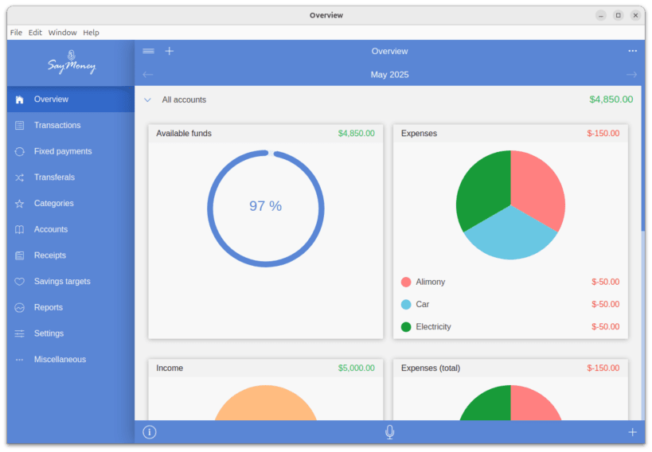Click the 97 % available funds ring
This screenshot has height=452, width=652.
point(266,208)
